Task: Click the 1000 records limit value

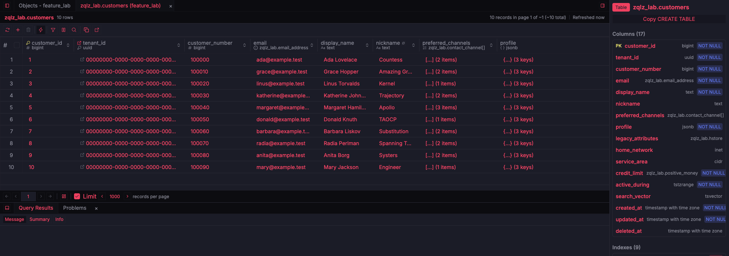Action: [x=115, y=196]
